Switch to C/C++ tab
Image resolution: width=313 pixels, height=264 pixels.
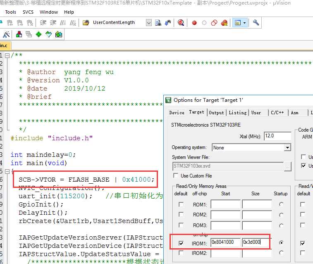277,113
